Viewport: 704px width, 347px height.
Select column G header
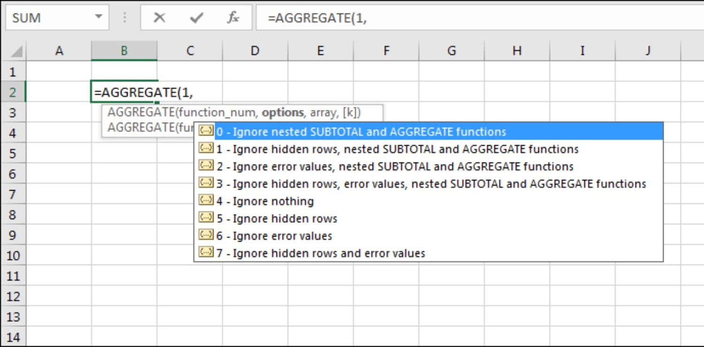pyautogui.click(x=451, y=51)
